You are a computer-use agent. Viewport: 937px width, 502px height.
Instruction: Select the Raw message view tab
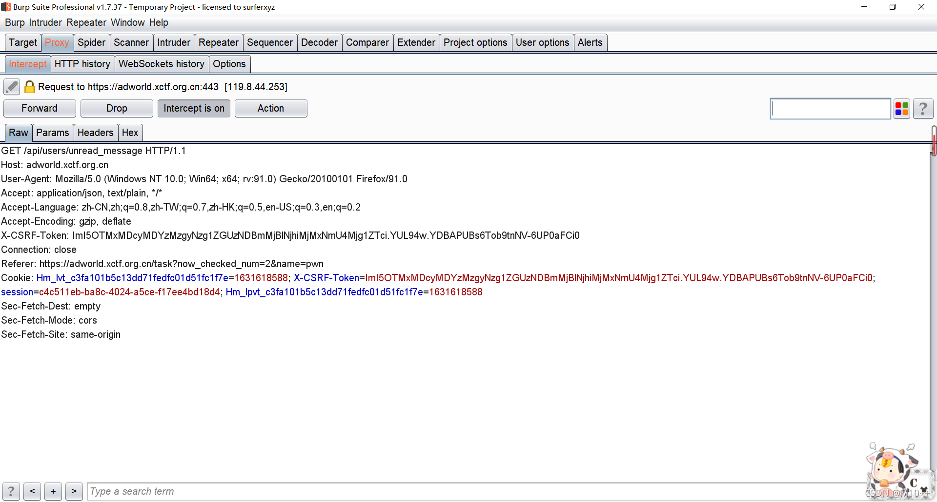pyautogui.click(x=19, y=133)
